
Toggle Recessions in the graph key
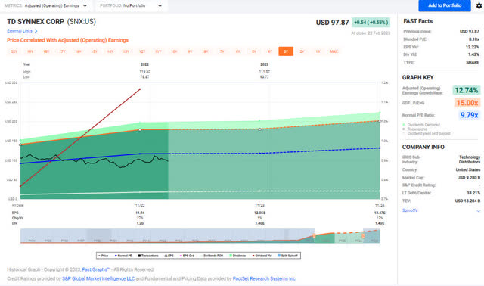[415, 129]
